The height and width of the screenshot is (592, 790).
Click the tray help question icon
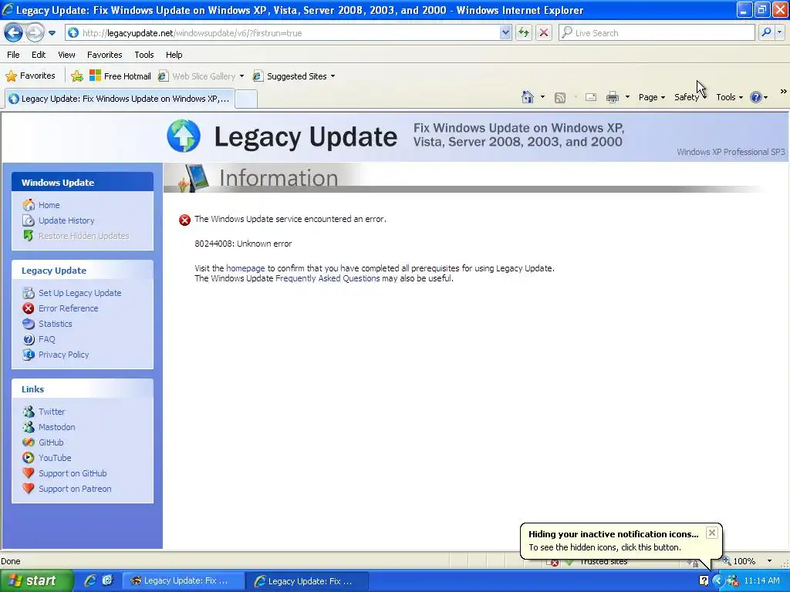point(704,581)
